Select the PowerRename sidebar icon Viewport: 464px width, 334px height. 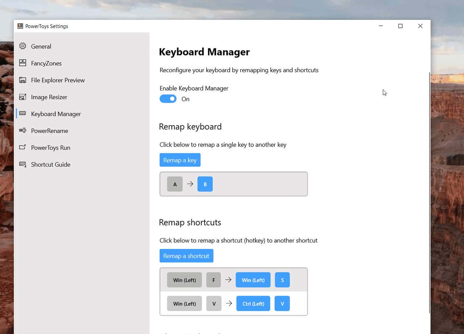[x=22, y=131]
